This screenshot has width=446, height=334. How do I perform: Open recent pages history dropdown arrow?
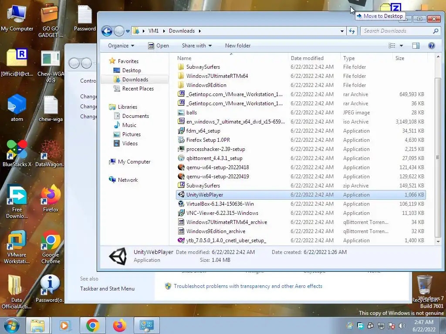click(x=128, y=31)
